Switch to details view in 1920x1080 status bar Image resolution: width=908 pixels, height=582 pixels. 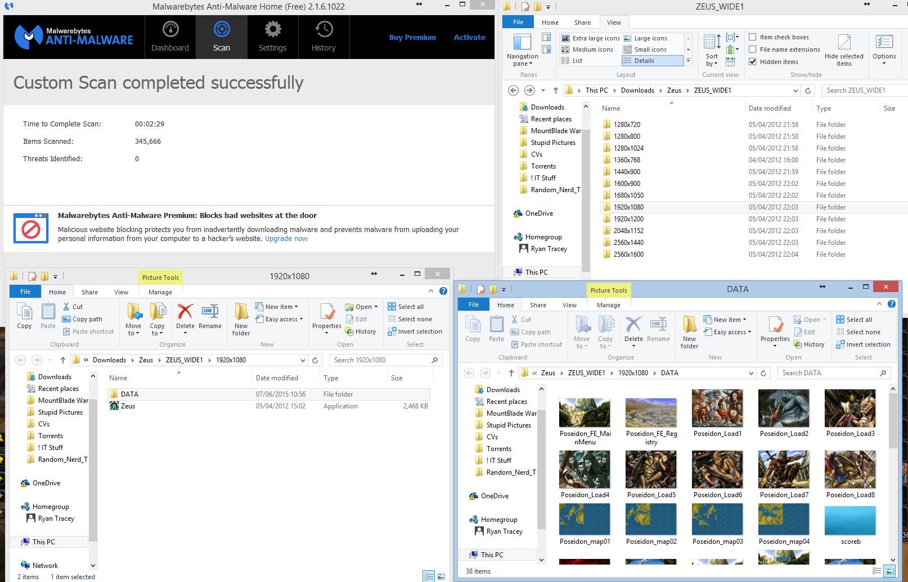(429, 577)
